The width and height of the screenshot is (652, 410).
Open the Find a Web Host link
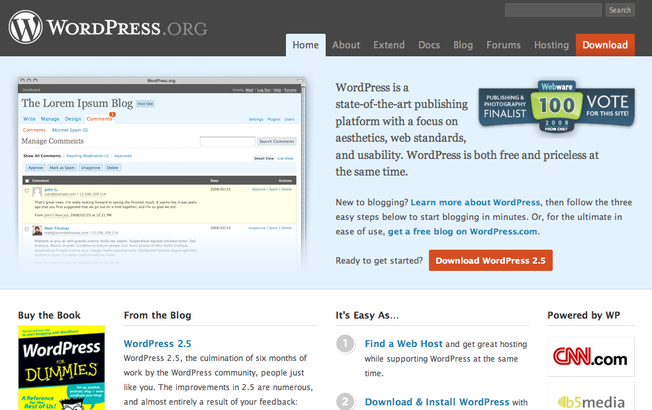coord(403,344)
